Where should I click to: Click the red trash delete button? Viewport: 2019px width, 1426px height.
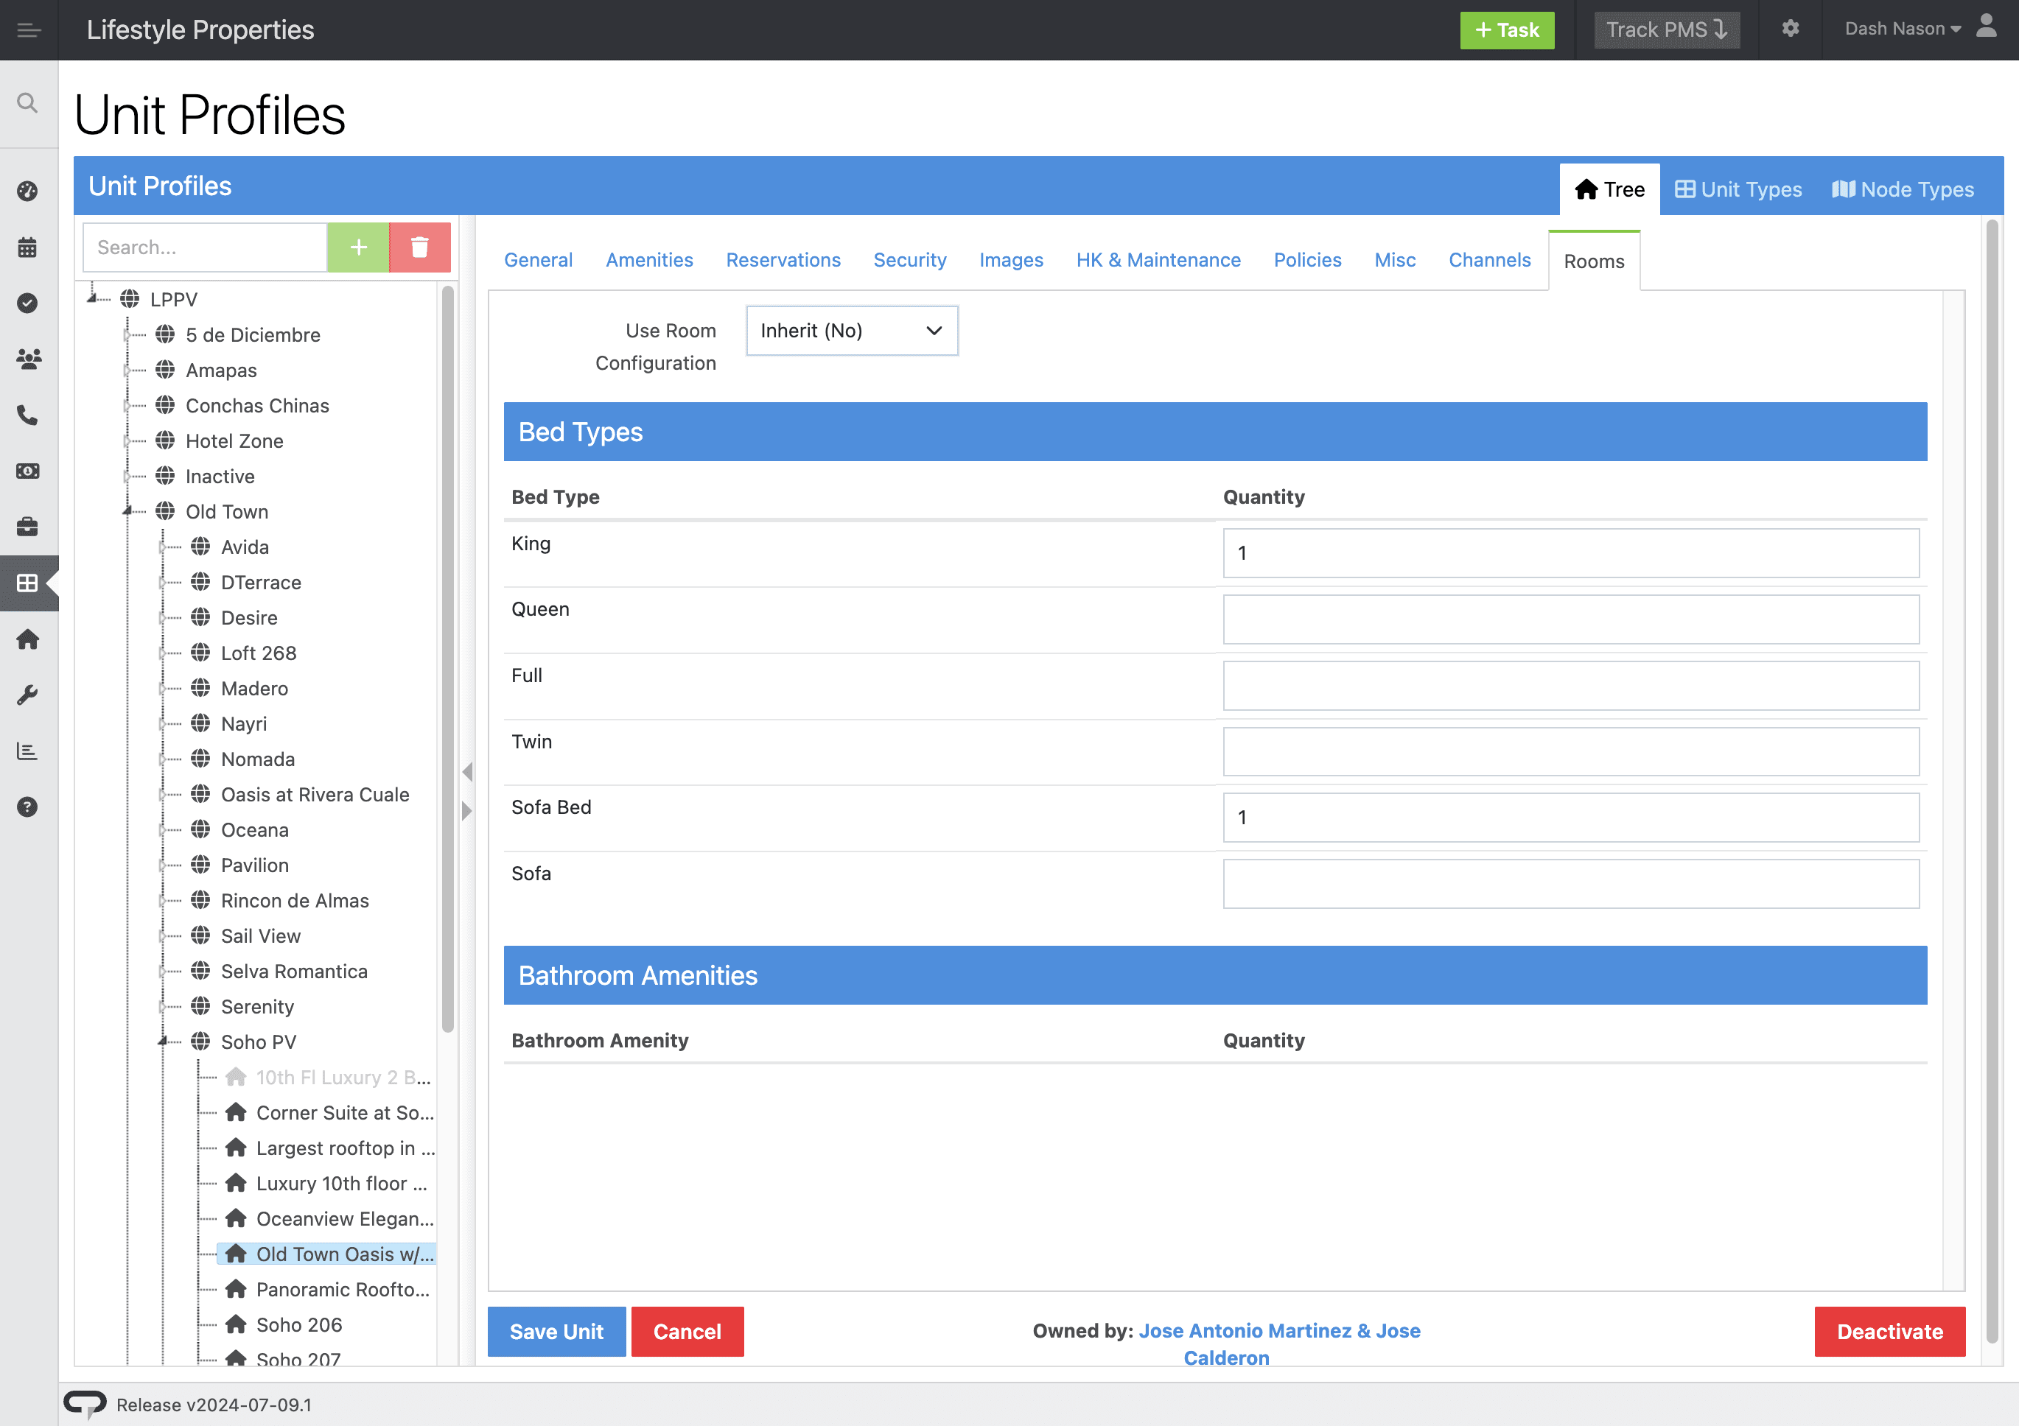coord(420,247)
